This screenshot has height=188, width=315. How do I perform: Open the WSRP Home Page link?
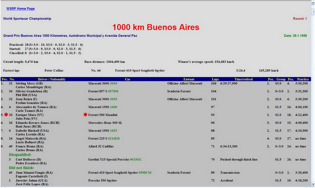[21, 9]
